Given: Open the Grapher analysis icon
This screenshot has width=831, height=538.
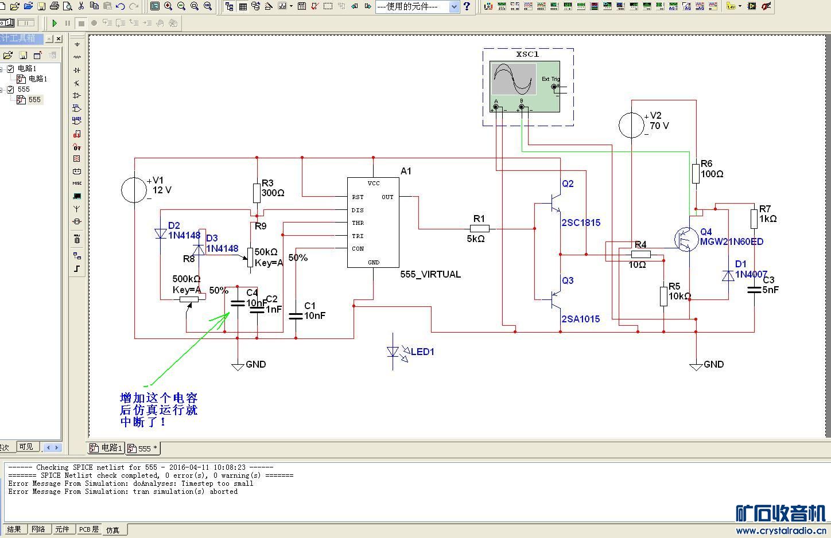Looking at the screenshot, I should point(282,6).
